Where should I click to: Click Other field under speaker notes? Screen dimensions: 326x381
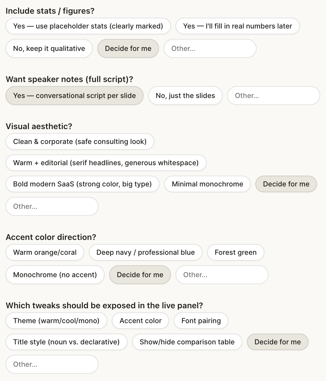[x=273, y=96]
